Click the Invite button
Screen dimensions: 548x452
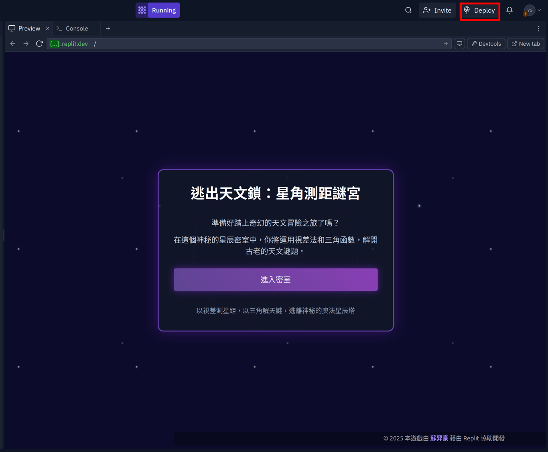(437, 10)
